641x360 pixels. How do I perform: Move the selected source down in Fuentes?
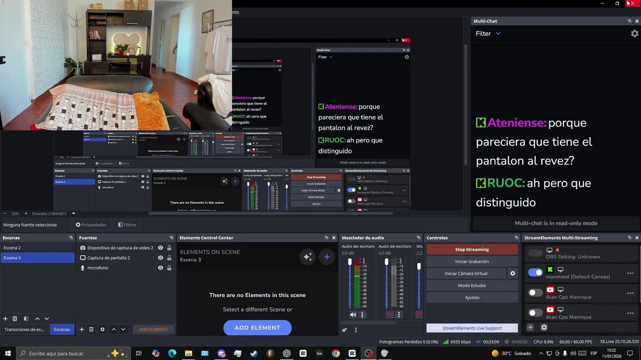(123, 329)
